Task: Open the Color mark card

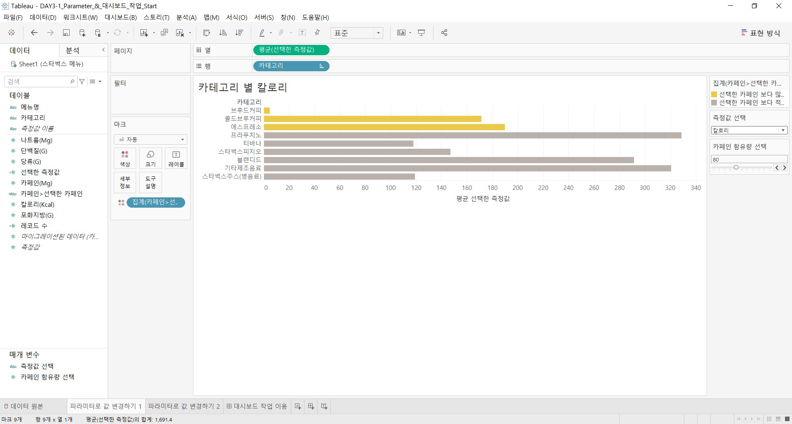Action: click(x=125, y=158)
